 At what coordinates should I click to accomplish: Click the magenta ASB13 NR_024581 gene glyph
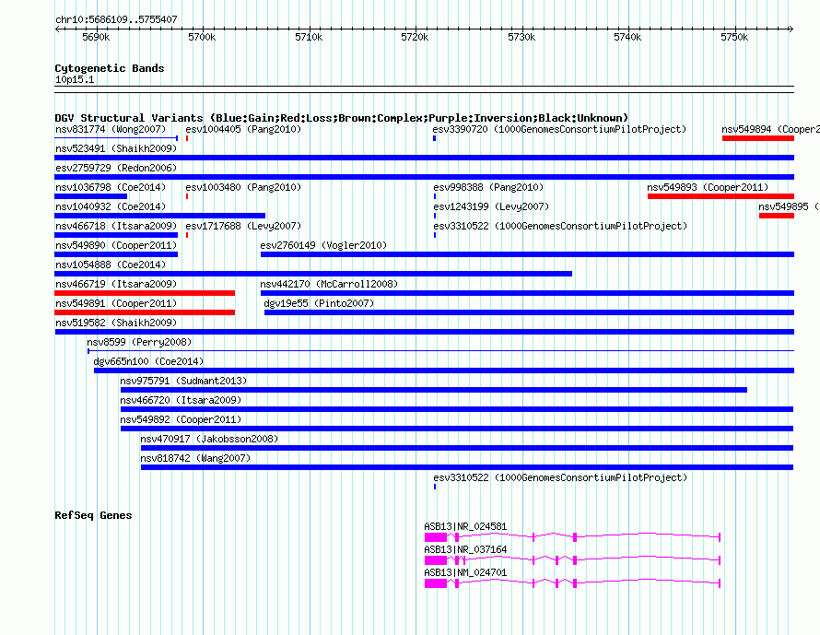click(x=572, y=537)
